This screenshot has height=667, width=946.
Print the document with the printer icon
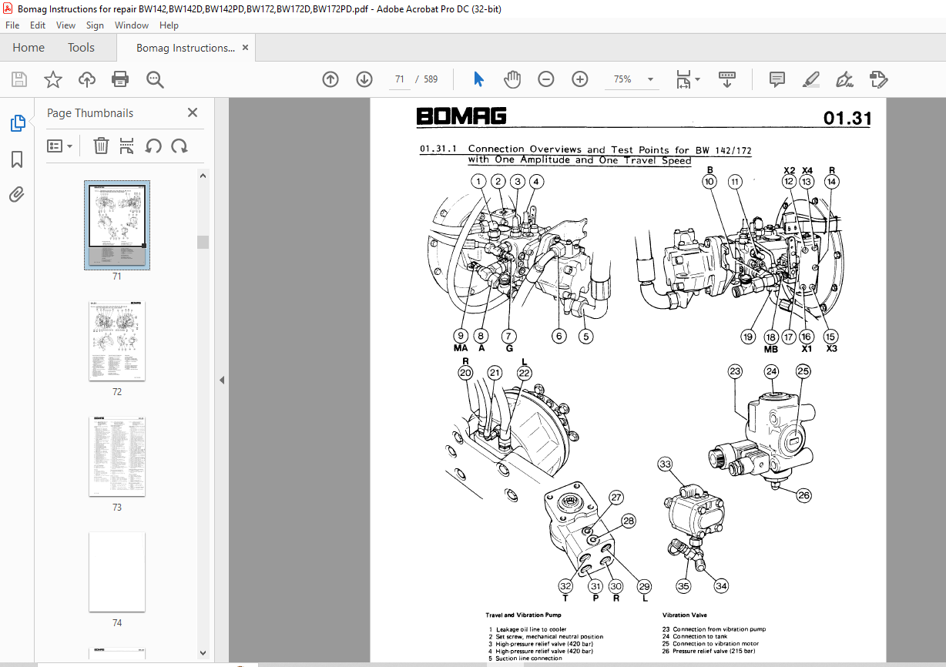120,79
